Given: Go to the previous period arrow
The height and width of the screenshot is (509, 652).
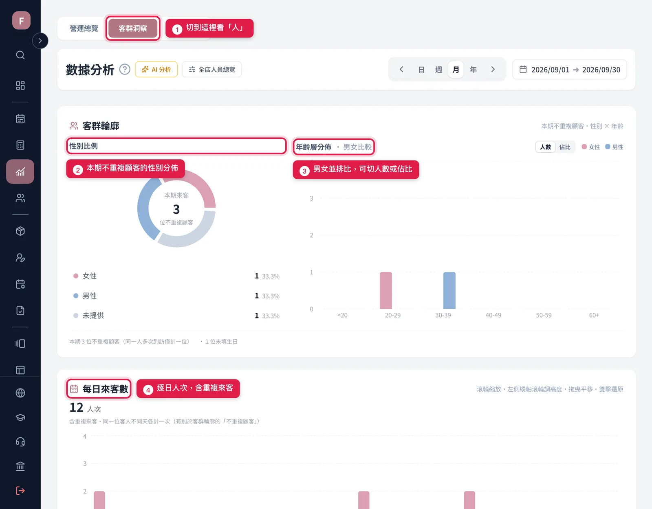Looking at the screenshot, I should (x=401, y=70).
